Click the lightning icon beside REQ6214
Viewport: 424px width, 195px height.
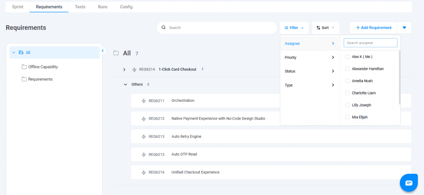coord(134,70)
